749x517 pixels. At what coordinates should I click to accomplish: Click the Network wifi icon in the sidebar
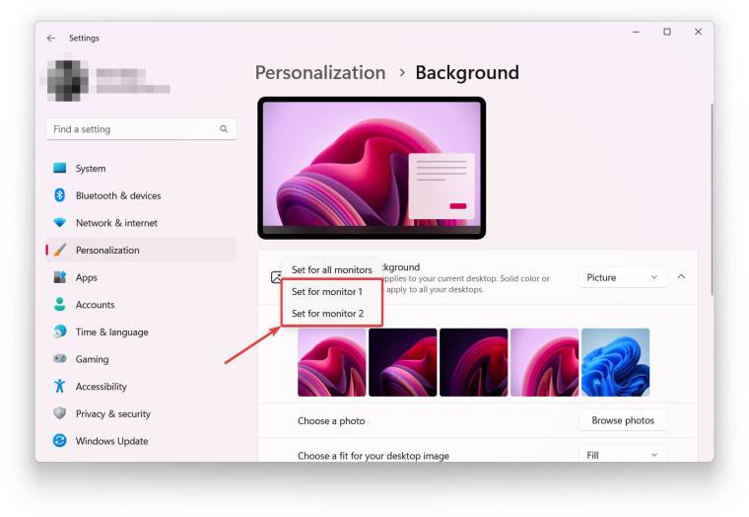tap(60, 222)
